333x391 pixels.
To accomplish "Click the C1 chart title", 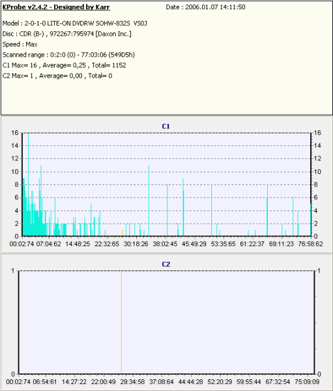I will pos(166,126).
